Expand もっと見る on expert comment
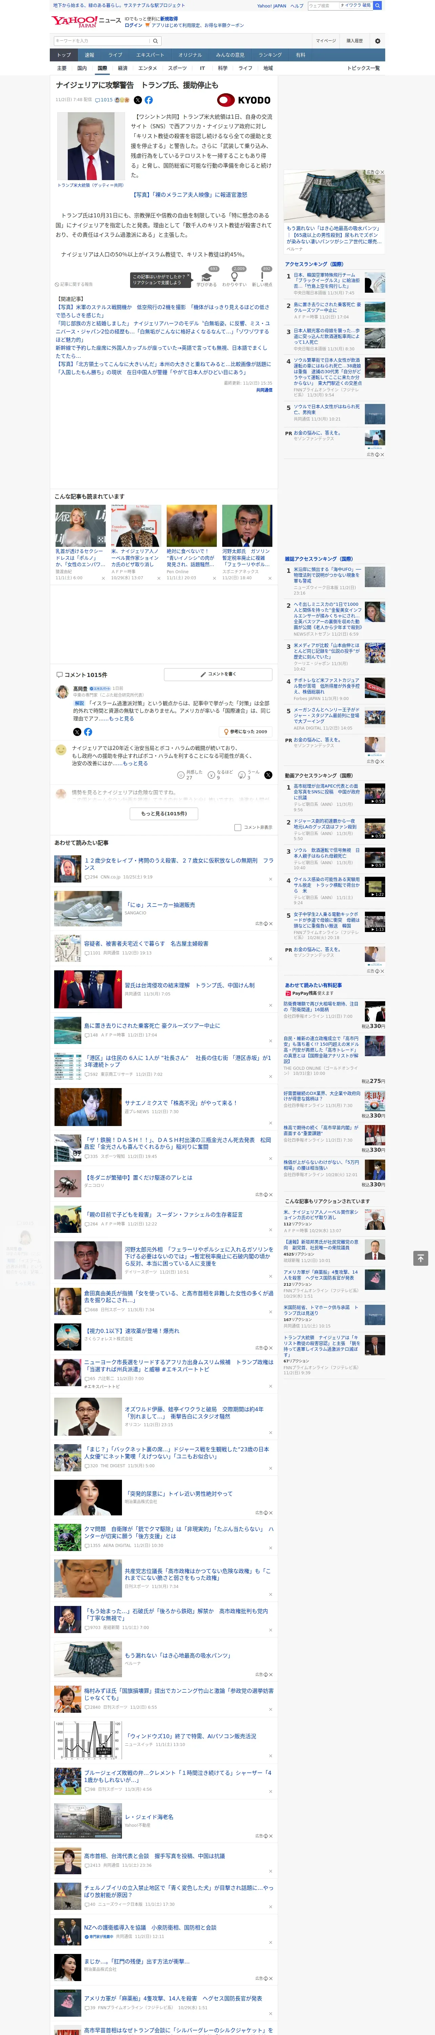Viewport: 435px width, 2035px height. [x=121, y=719]
